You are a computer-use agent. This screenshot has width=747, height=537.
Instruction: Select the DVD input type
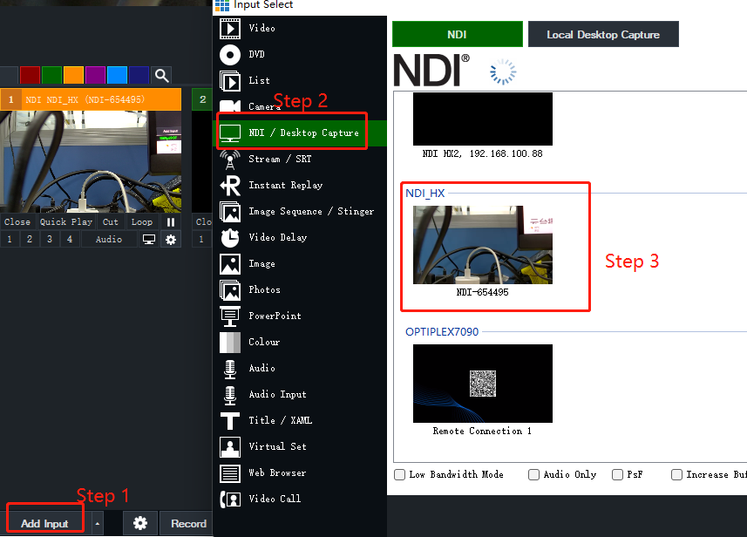point(257,54)
